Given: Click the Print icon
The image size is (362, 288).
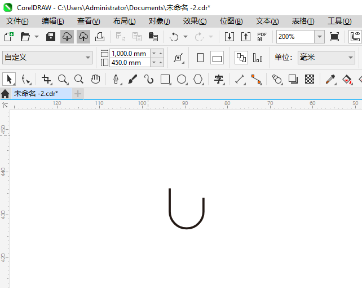Looking at the screenshot, I should [100, 37].
